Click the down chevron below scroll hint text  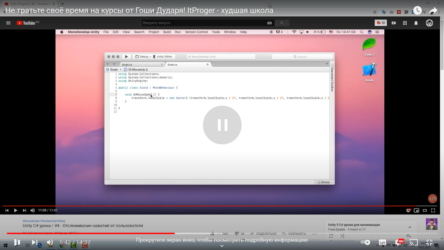point(222,246)
